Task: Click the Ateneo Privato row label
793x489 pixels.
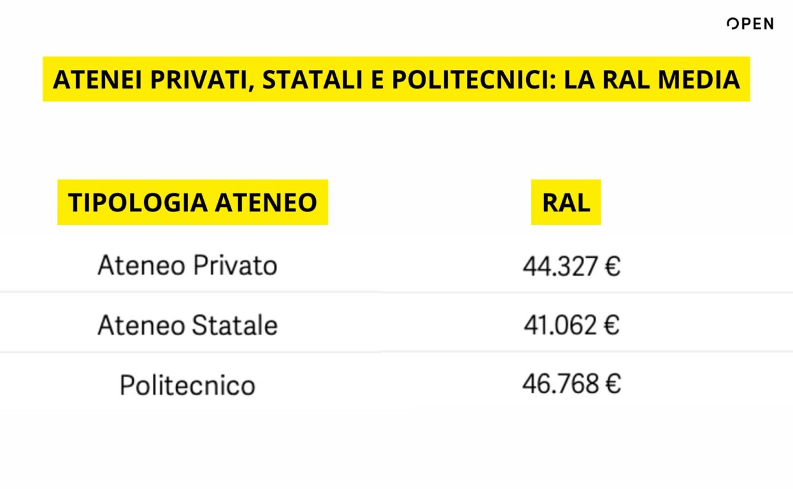Action: click(x=188, y=265)
